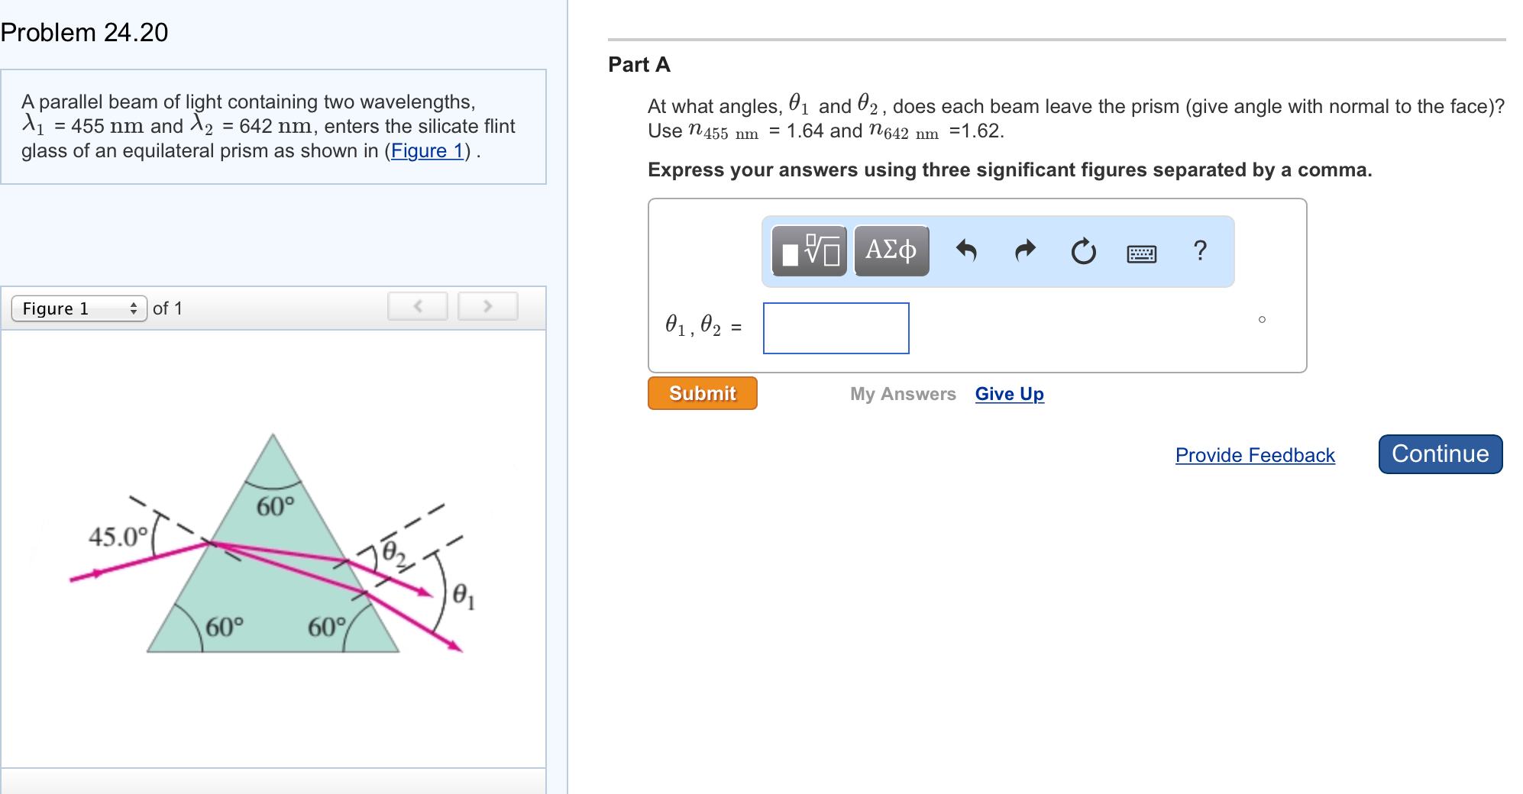
Task: Click the Continue button
Action: [x=1439, y=453]
